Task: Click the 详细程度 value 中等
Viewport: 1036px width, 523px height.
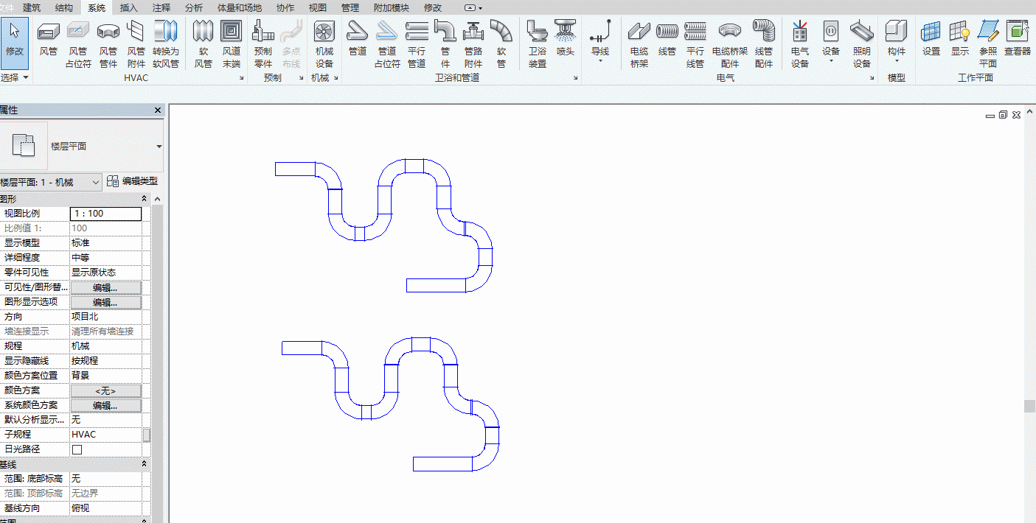Action: 106,258
